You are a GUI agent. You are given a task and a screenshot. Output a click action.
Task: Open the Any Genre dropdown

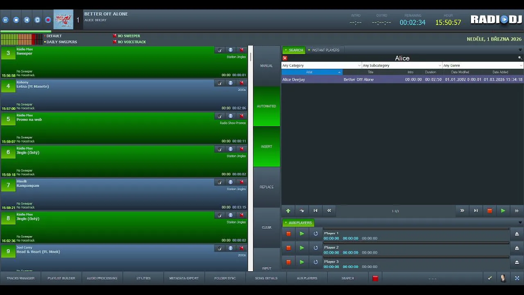tap(483, 66)
